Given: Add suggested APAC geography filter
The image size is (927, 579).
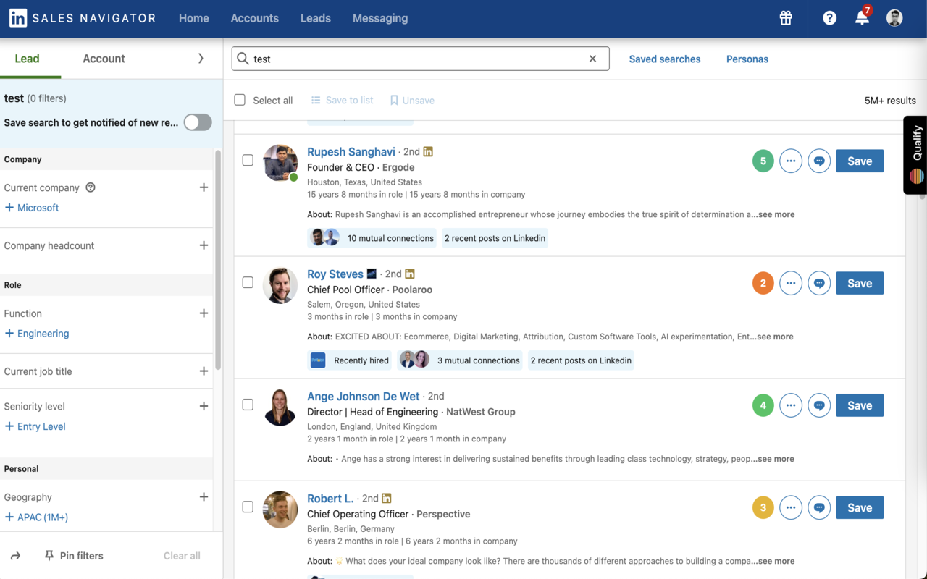Looking at the screenshot, I should click(36, 517).
